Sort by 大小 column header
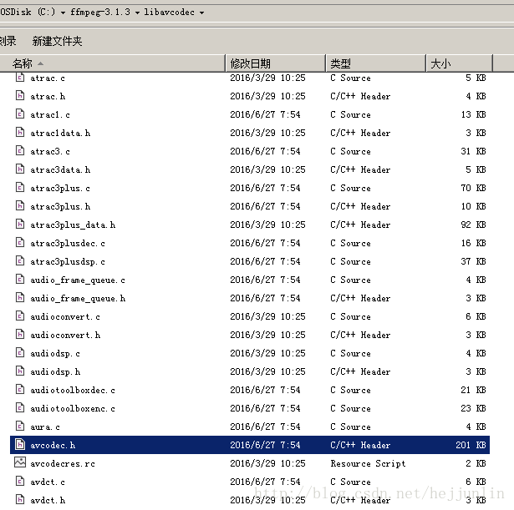 (x=459, y=63)
